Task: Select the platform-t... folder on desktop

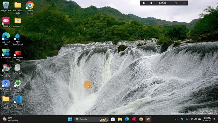Action: (x=18, y=22)
